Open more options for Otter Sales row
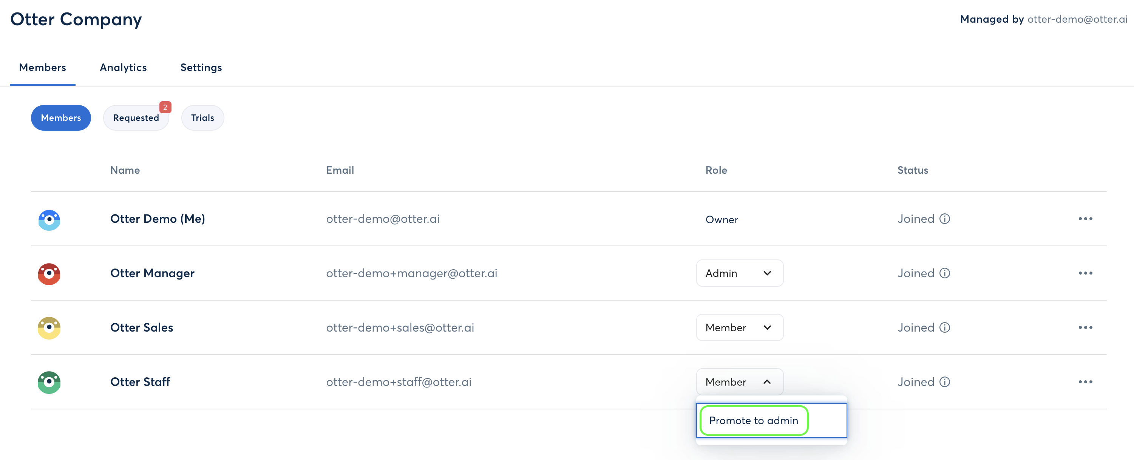 tap(1085, 327)
